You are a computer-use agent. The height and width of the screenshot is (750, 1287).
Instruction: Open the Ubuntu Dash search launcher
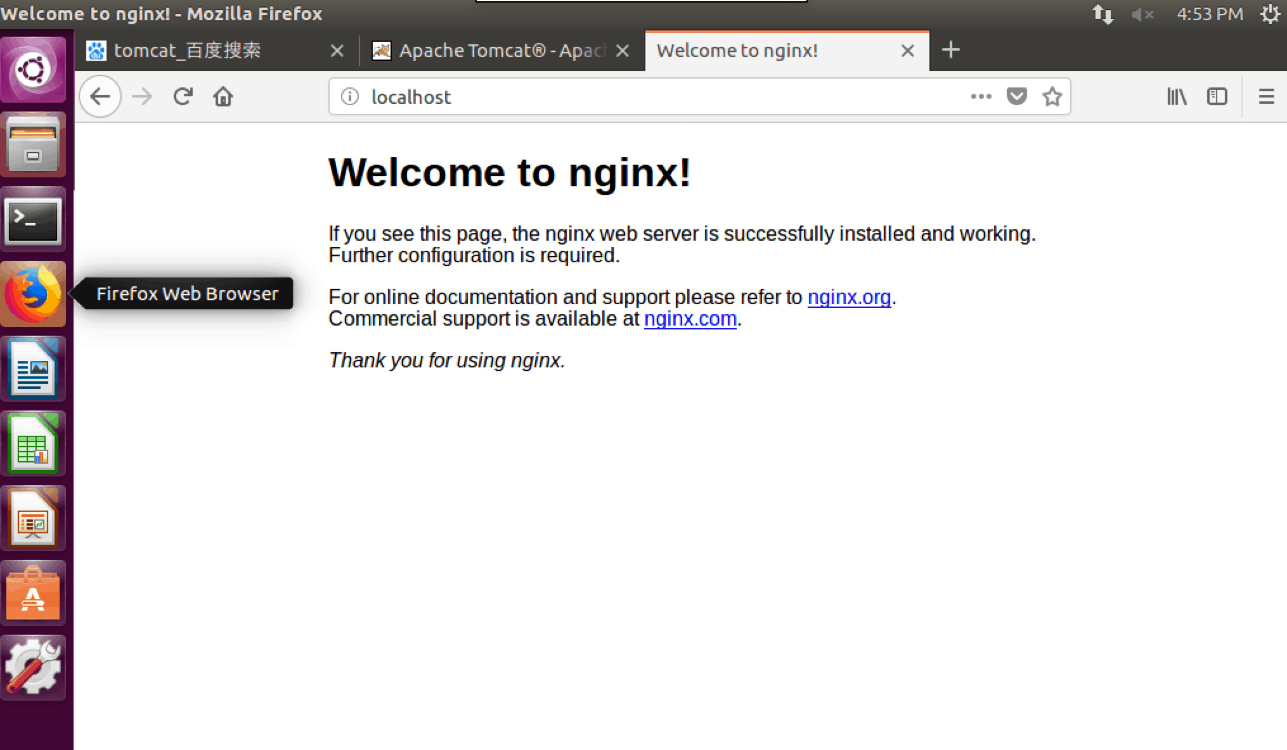coord(33,69)
